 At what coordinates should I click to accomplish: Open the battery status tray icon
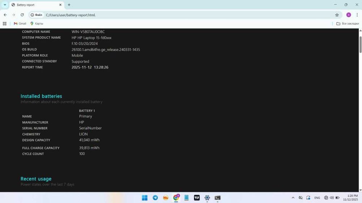coord(337,198)
